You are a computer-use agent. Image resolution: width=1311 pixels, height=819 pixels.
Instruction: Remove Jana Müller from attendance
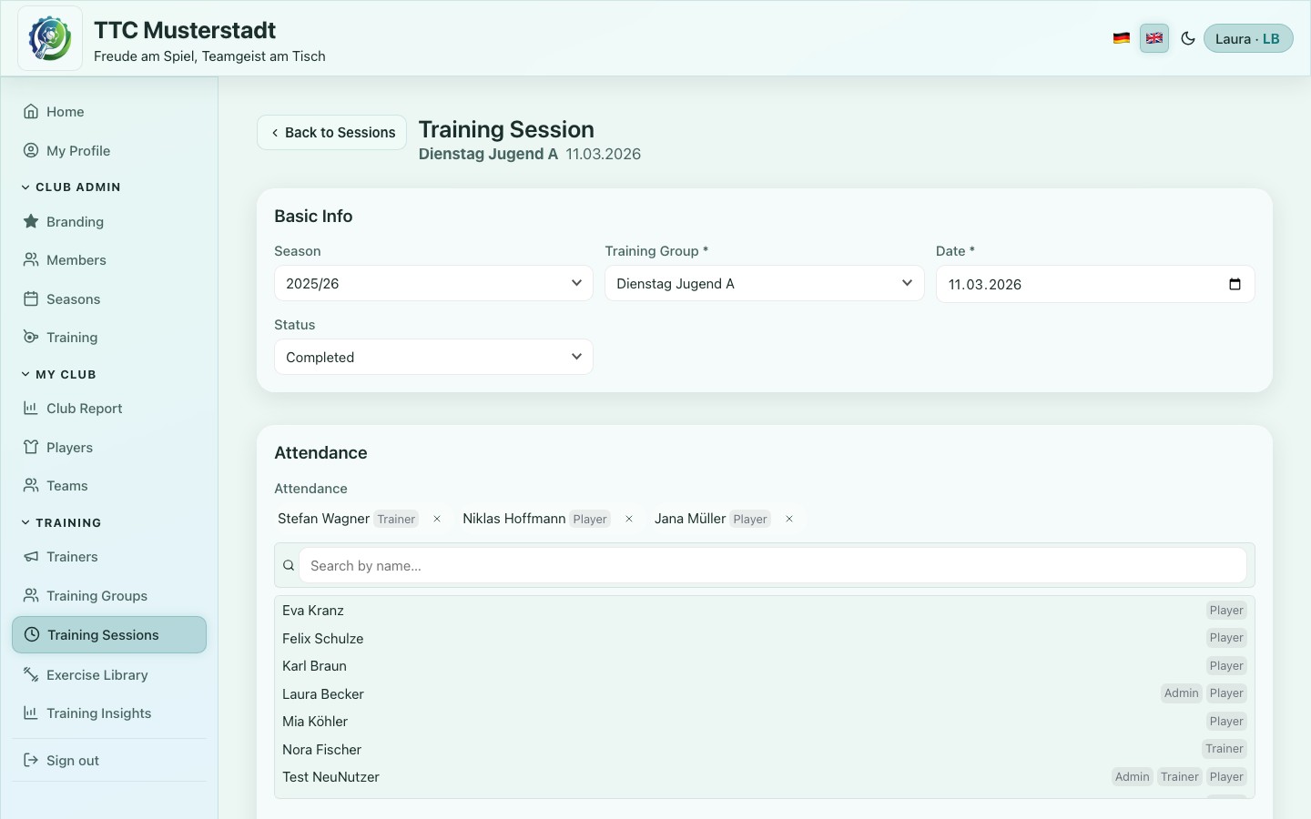tap(789, 520)
